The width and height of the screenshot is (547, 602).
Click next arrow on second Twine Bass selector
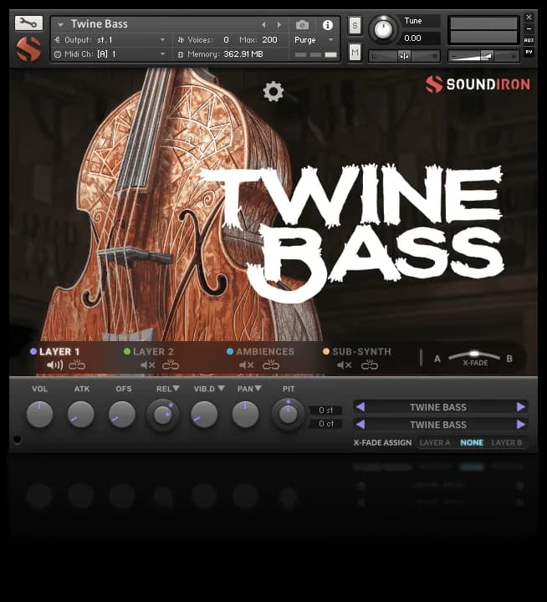[x=521, y=424]
